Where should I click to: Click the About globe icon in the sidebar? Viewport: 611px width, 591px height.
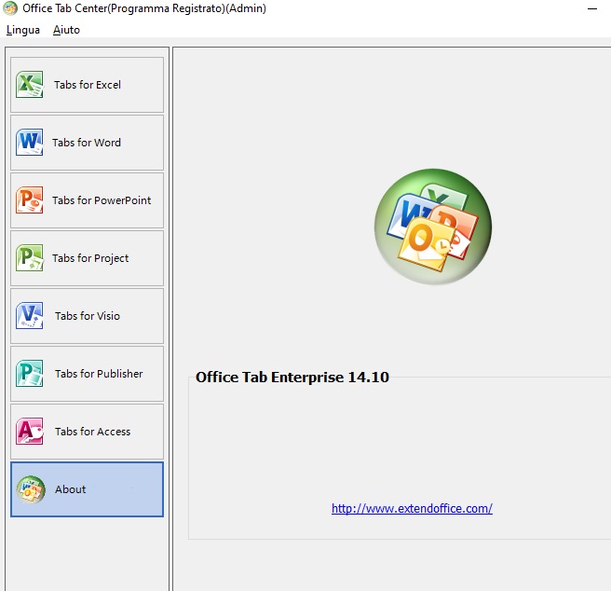[31, 489]
